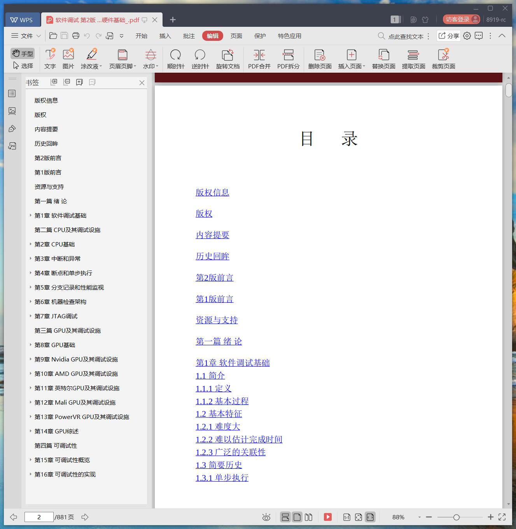Image resolution: width=516 pixels, height=529 pixels.
Task: Open the 涂改液 dropdown arrow
Action: click(101, 66)
